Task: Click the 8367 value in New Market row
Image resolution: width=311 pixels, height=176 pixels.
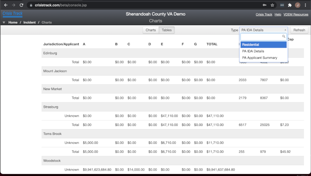Action: pos(264,98)
